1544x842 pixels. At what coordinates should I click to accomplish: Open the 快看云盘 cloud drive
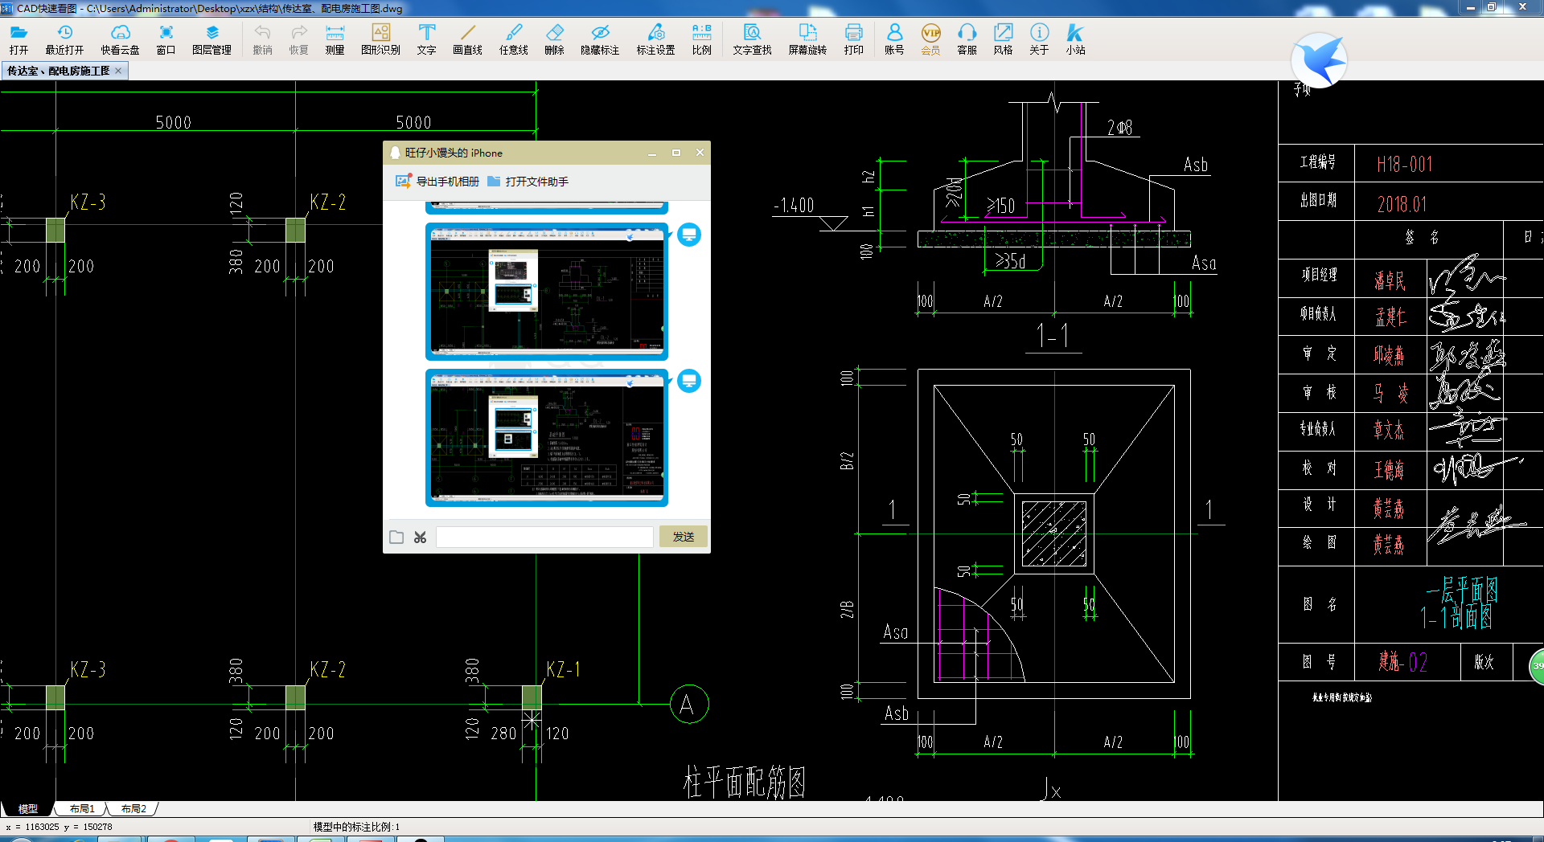[x=120, y=39]
